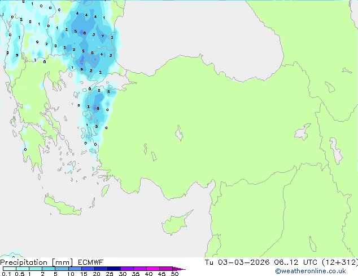The width and height of the screenshot is (358, 276).
Task: Click the "06..12 UTC" time text
Action: click(296, 262)
